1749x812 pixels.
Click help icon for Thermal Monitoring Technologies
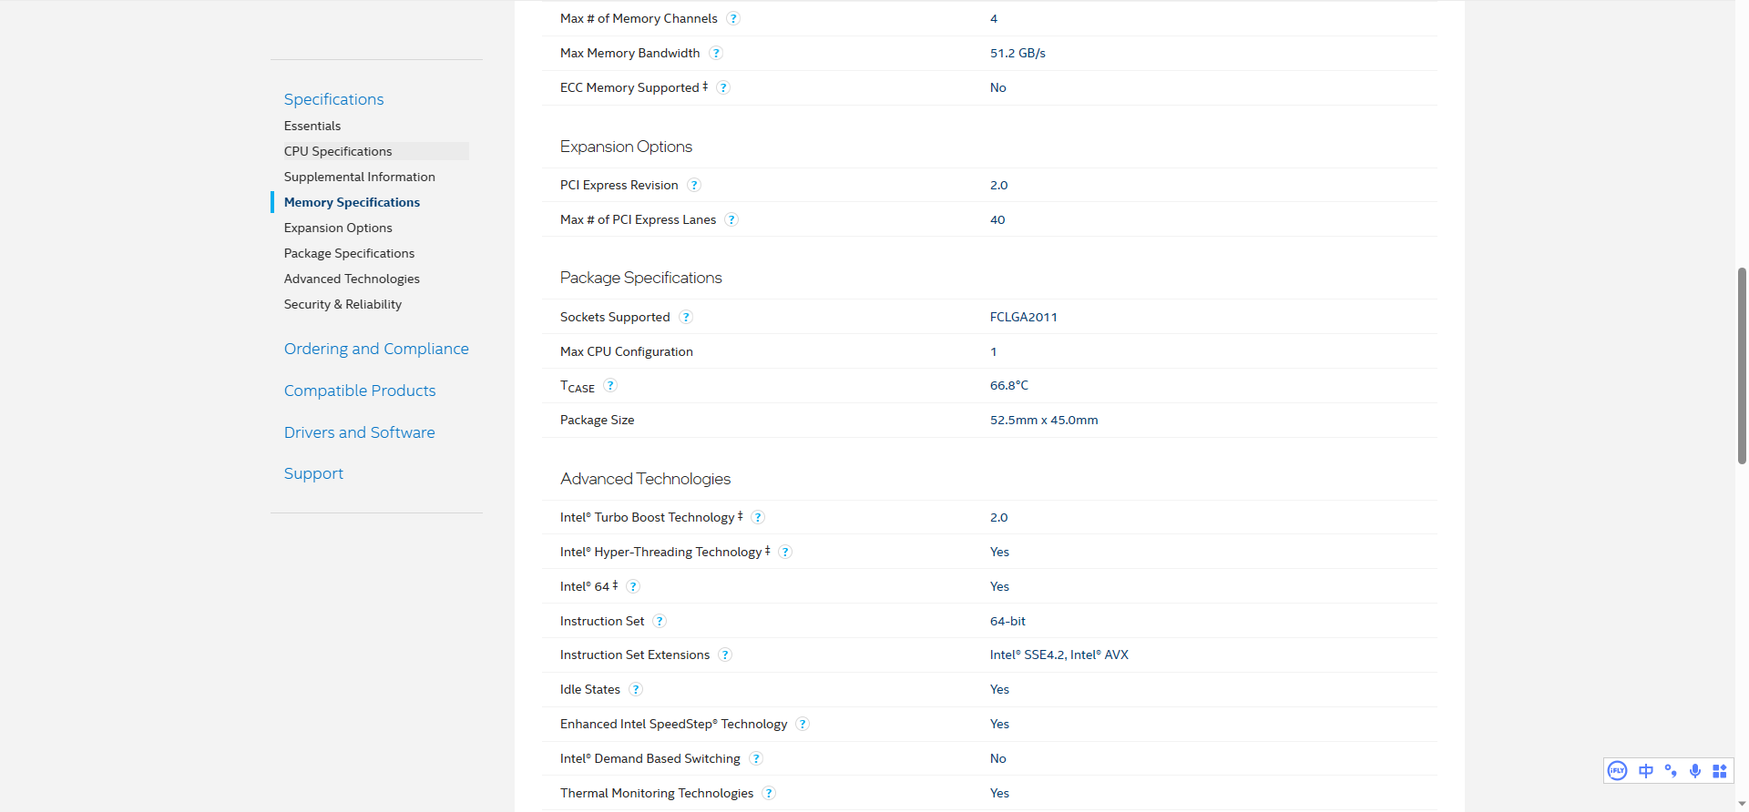(x=769, y=794)
